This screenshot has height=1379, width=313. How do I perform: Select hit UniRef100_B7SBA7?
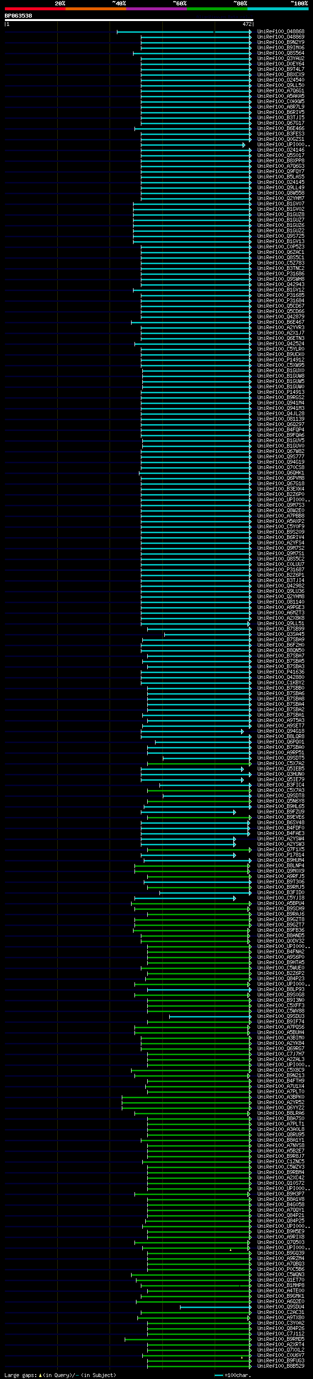[280, 655]
